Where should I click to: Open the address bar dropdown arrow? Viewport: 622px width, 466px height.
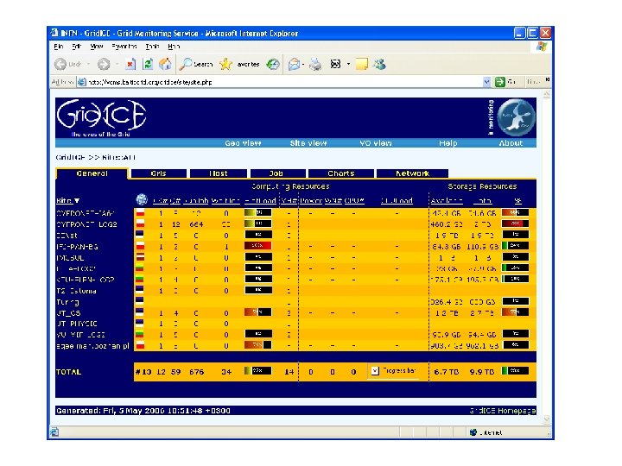(x=486, y=82)
